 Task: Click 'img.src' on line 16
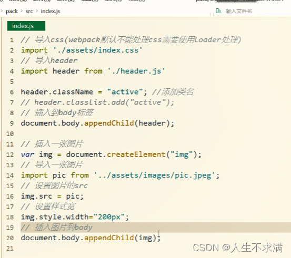click(36, 196)
